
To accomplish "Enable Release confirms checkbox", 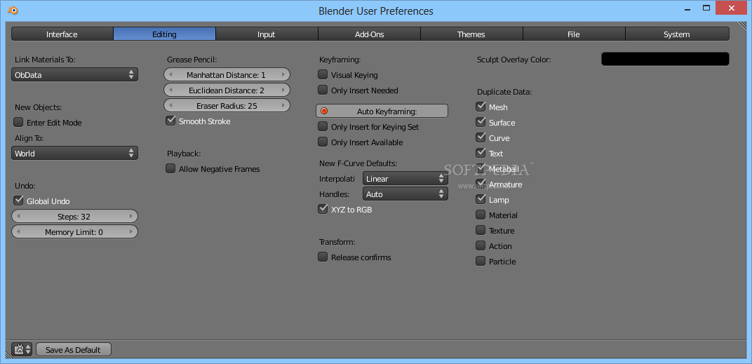I will point(323,257).
